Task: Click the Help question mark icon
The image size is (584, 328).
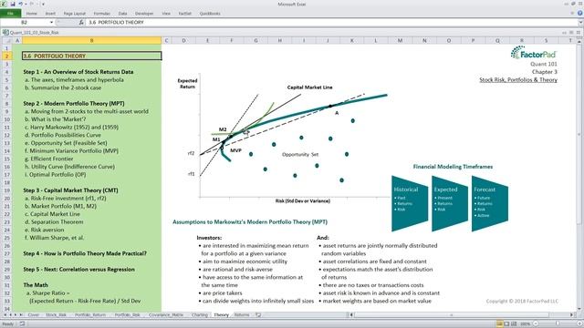Action: click(x=580, y=14)
